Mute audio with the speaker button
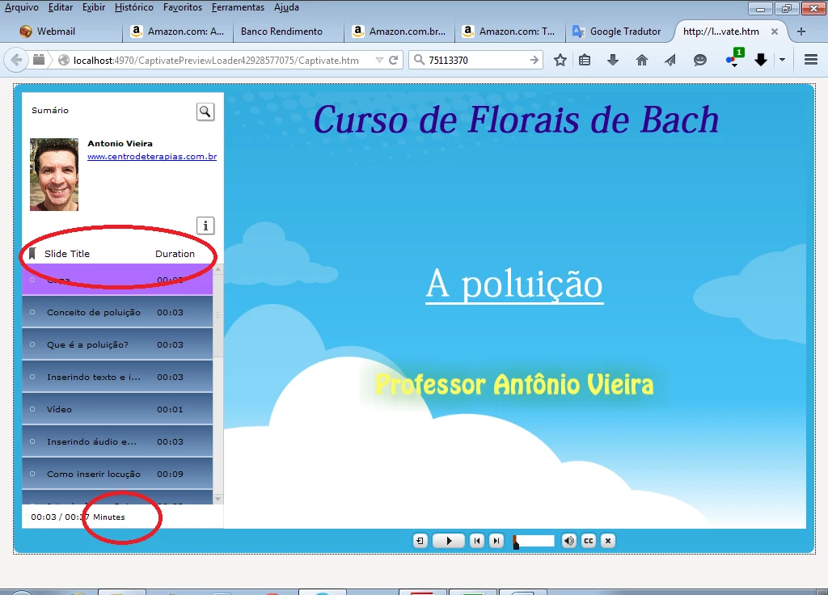Image resolution: width=828 pixels, height=595 pixels. click(x=568, y=541)
